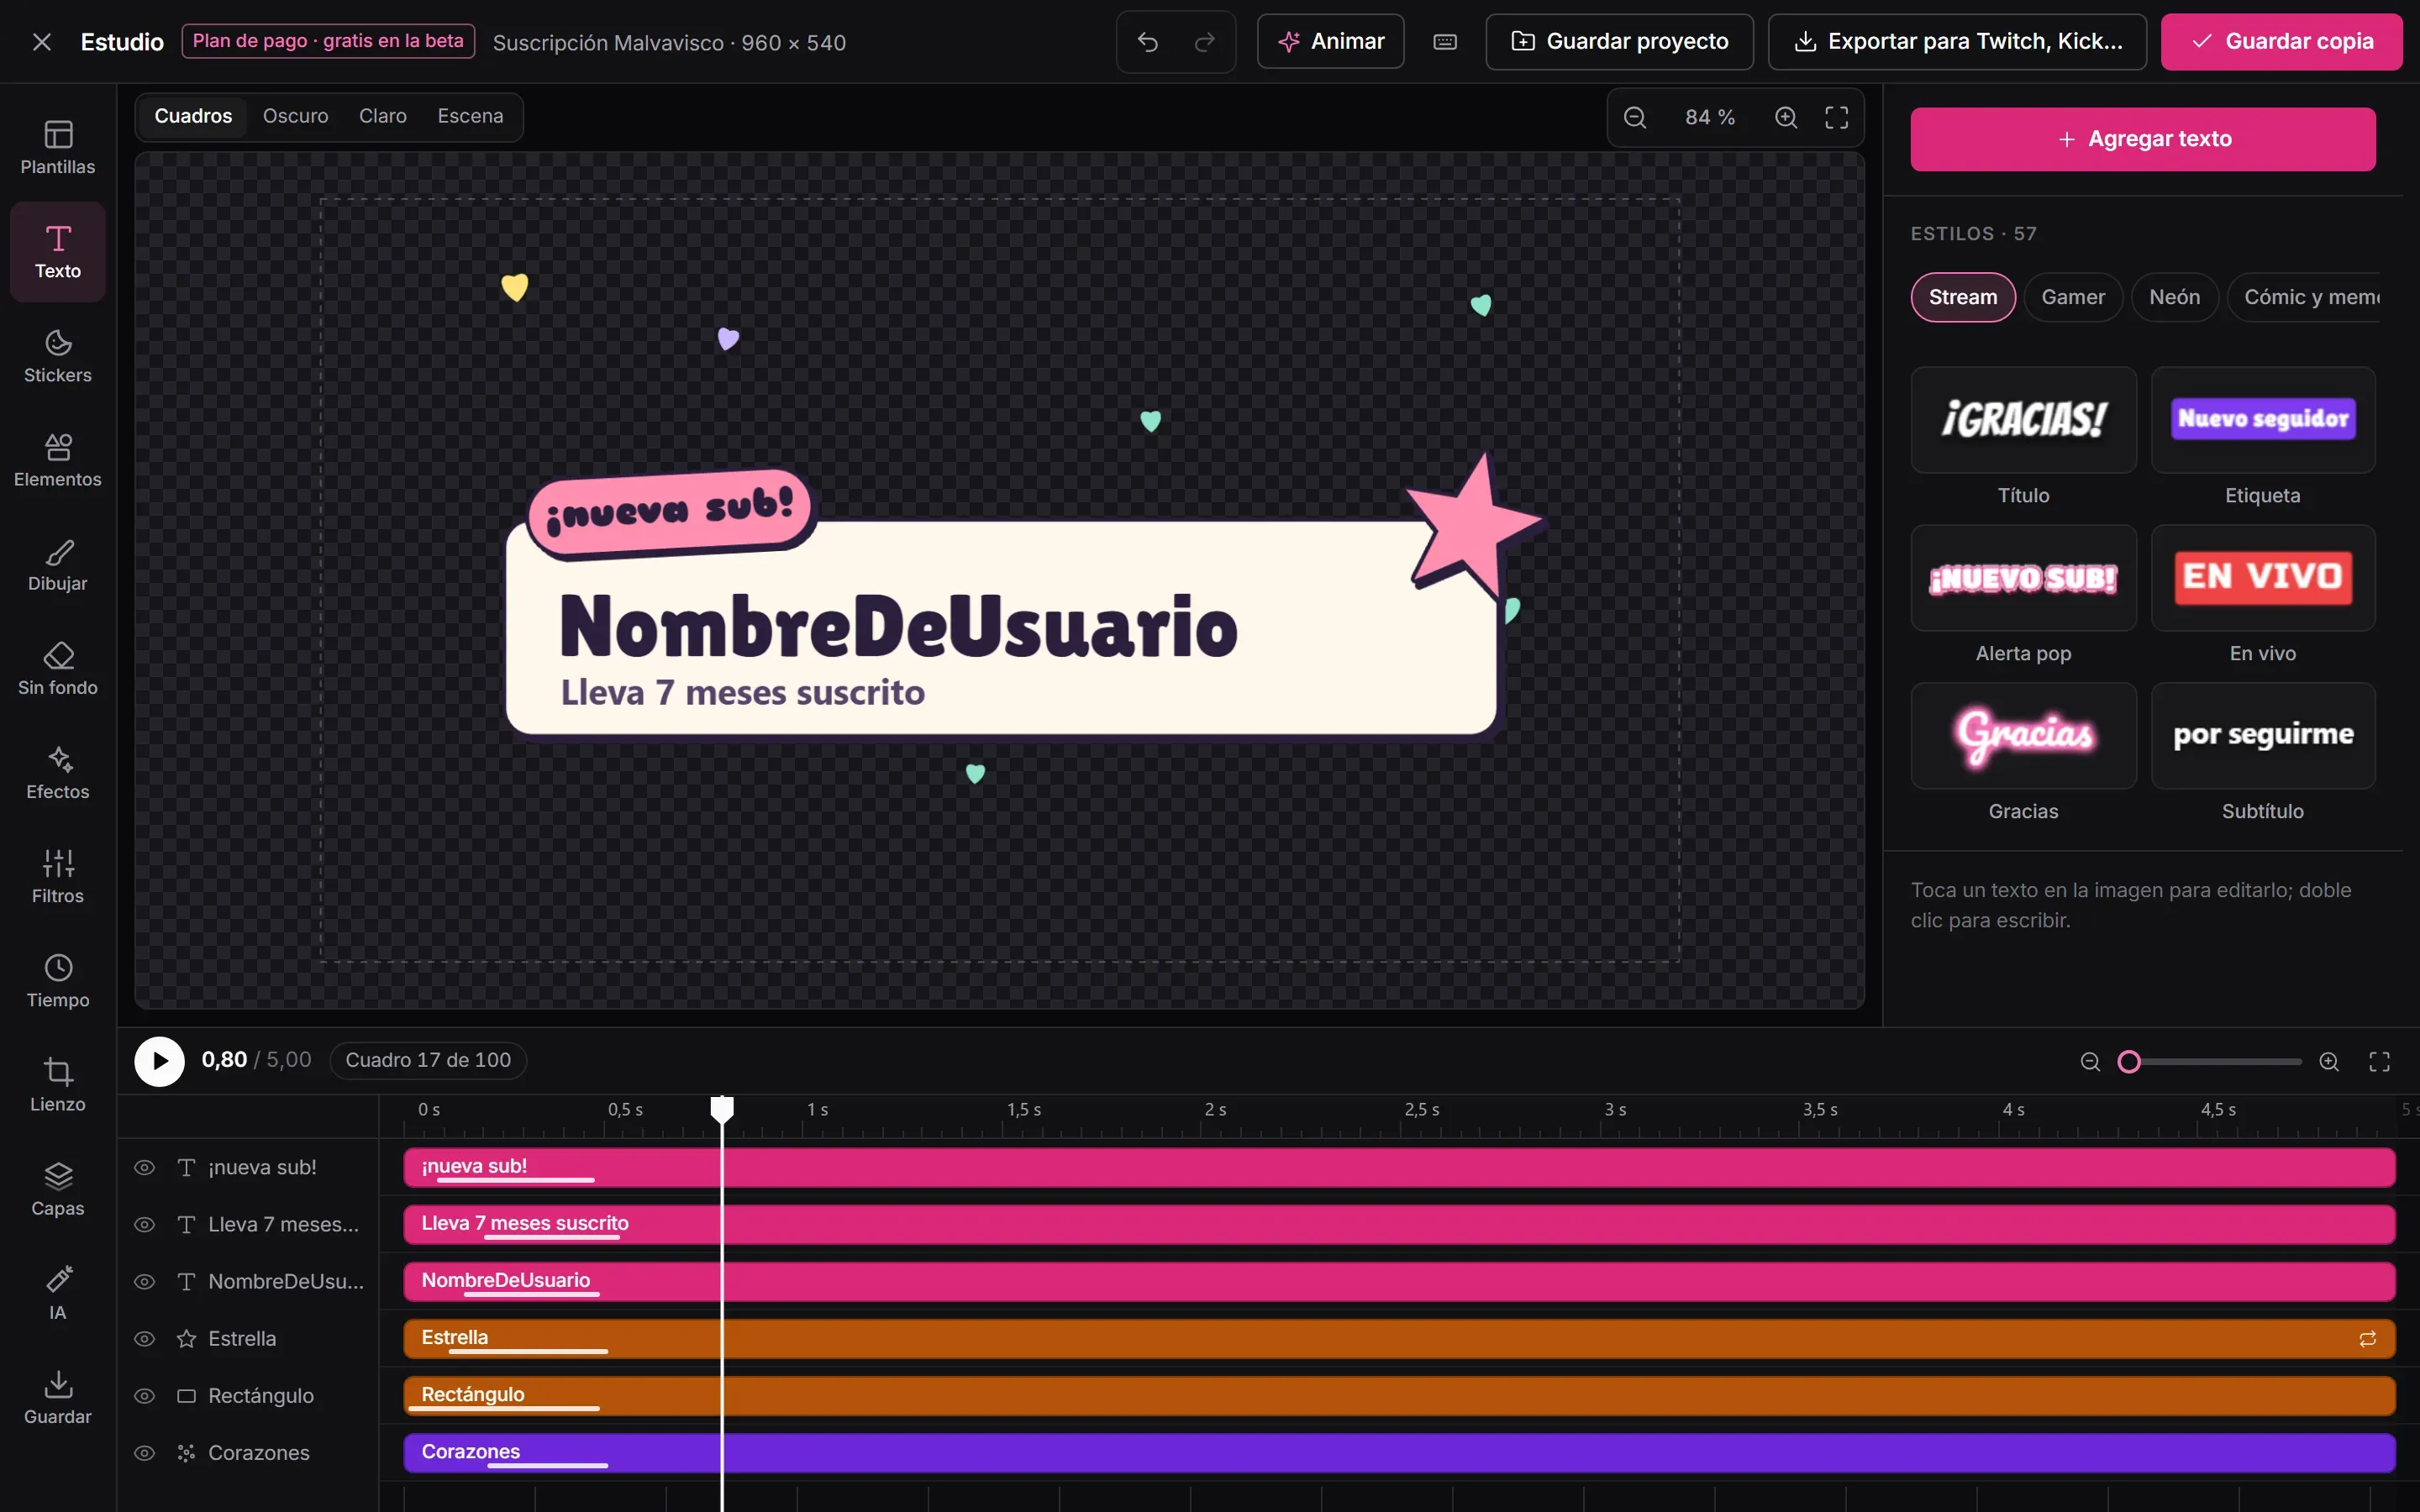Toggle loop on Estrella track
Viewport: 2420px width, 1512px height.
[2367, 1339]
